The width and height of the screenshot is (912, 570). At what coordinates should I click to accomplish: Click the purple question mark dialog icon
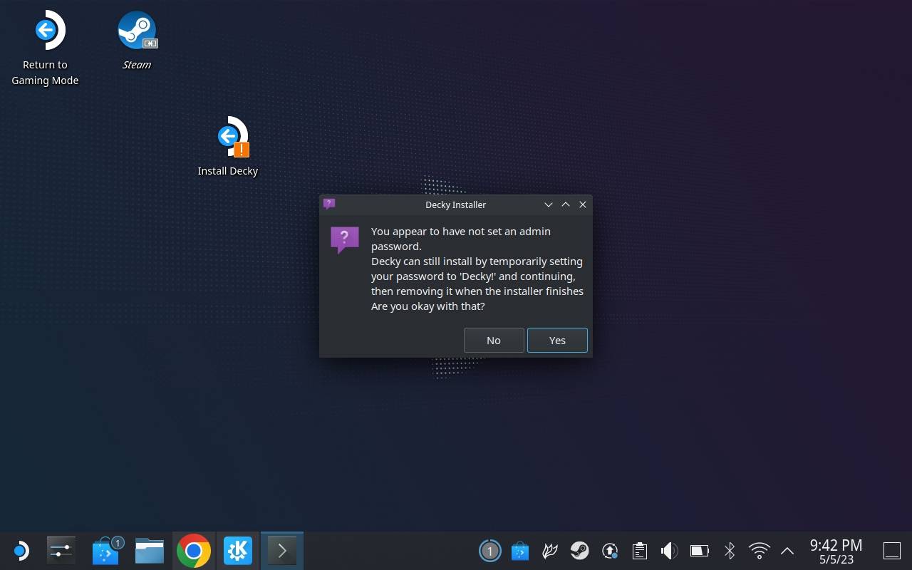[x=344, y=239]
